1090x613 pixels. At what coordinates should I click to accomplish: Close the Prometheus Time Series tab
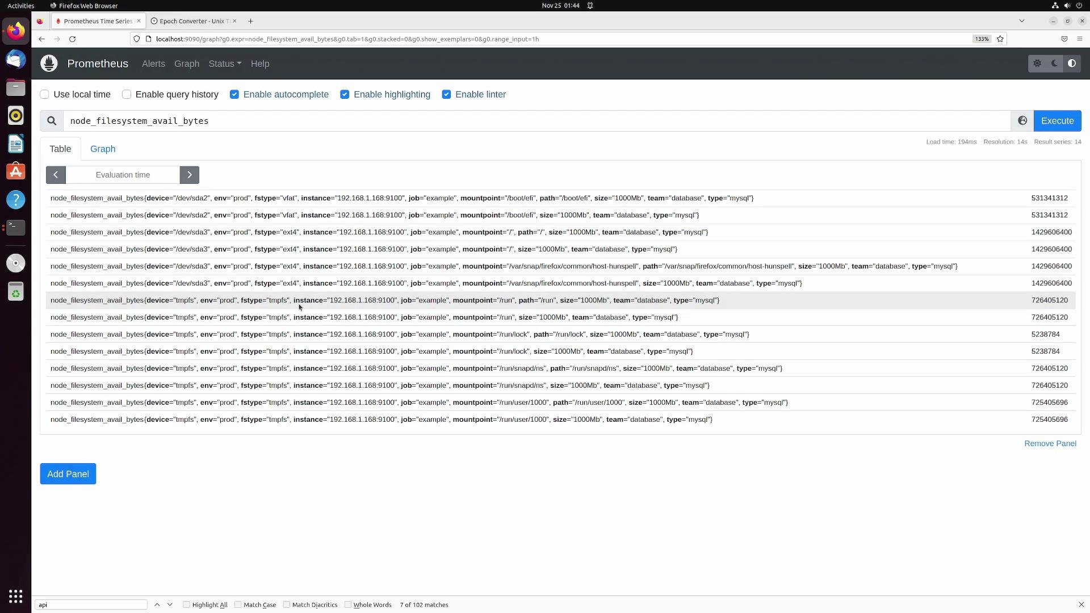[x=139, y=21]
